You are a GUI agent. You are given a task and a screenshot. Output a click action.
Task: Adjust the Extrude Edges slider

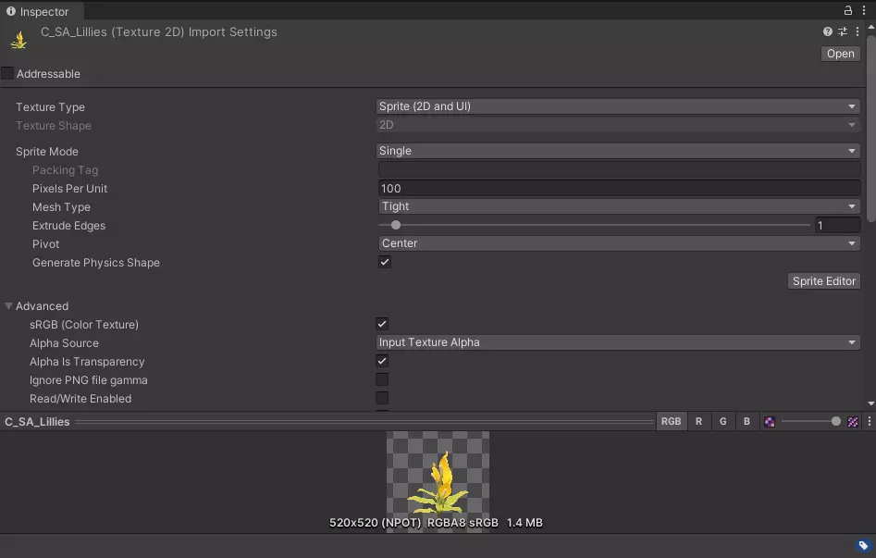pos(594,225)
